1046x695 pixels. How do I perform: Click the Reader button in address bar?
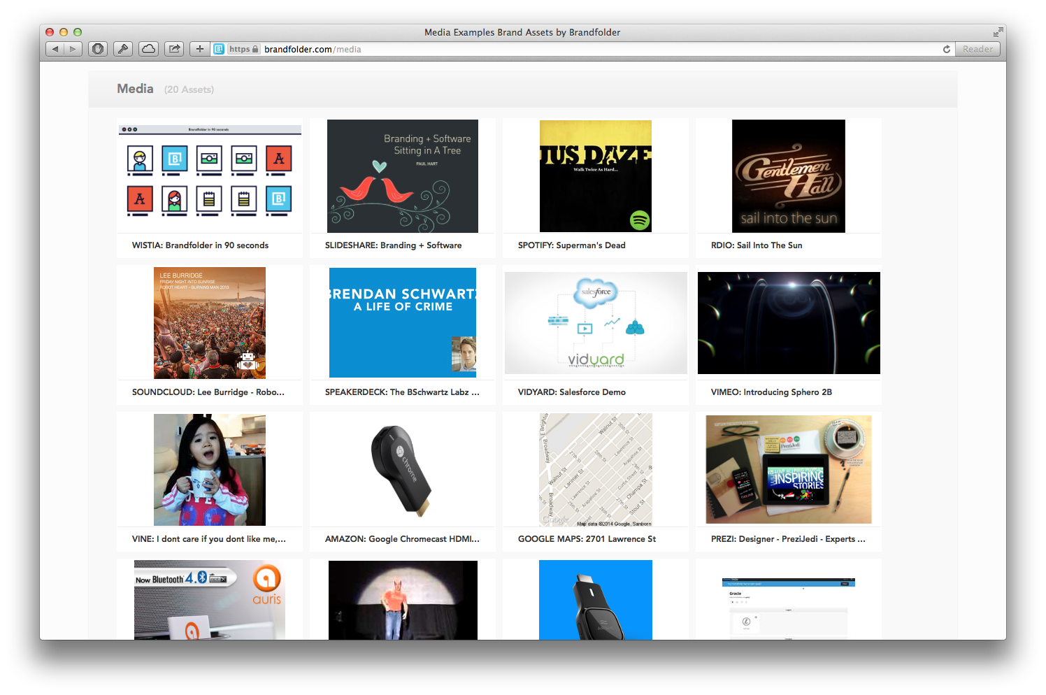point(977,49)
